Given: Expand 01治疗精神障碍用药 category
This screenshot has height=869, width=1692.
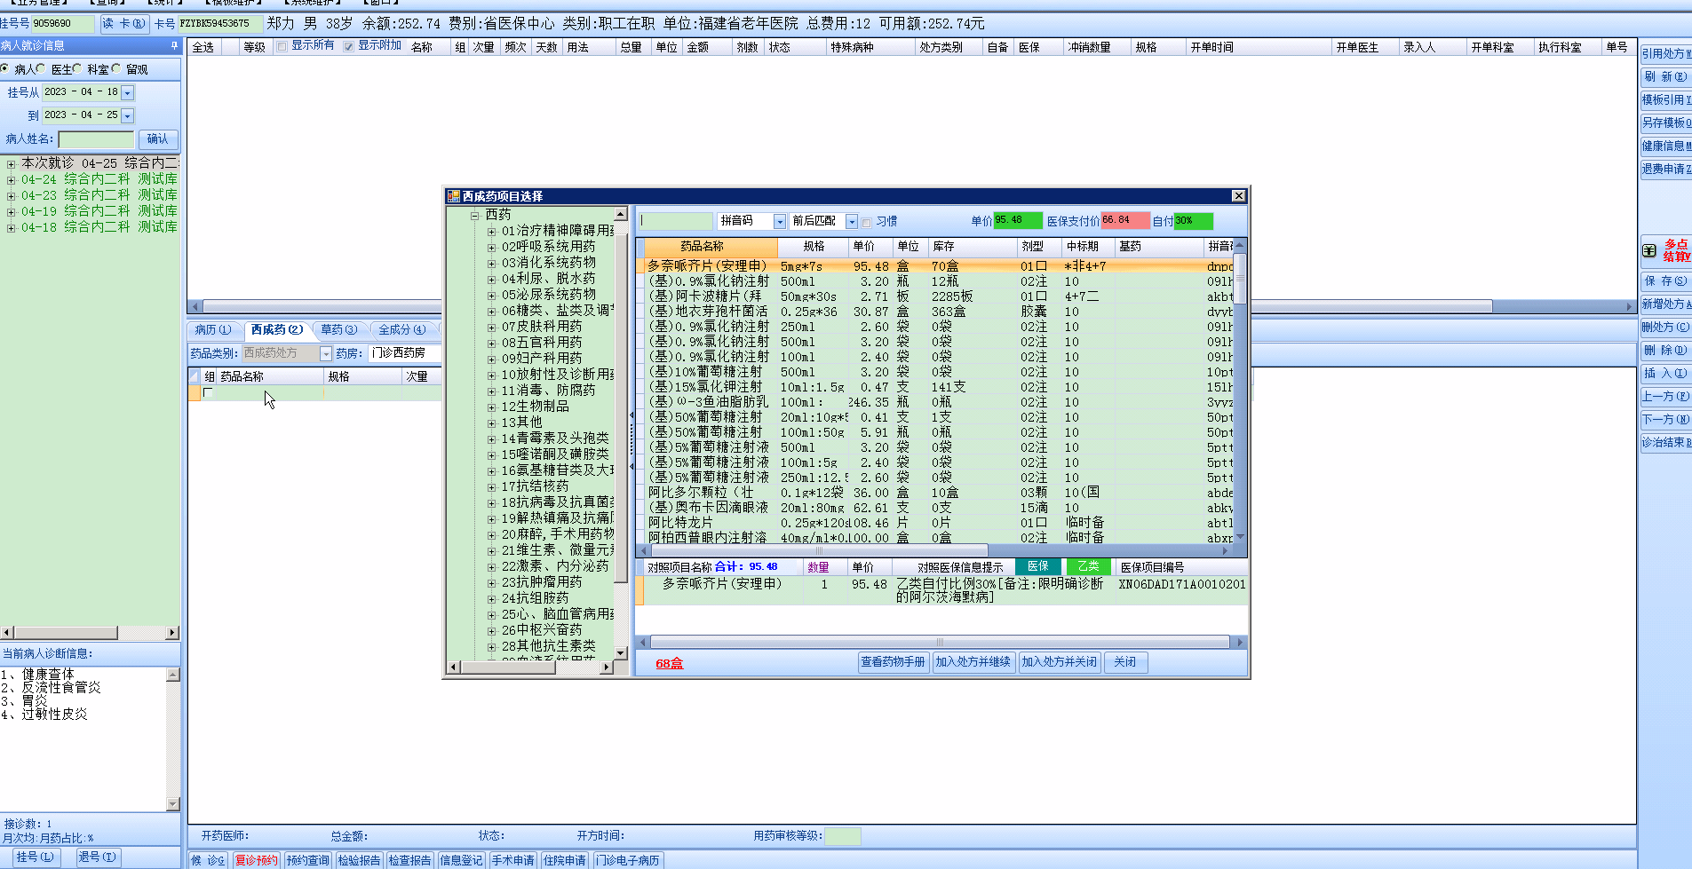Looking at the screenshot, I should click(x=491, y=231).
